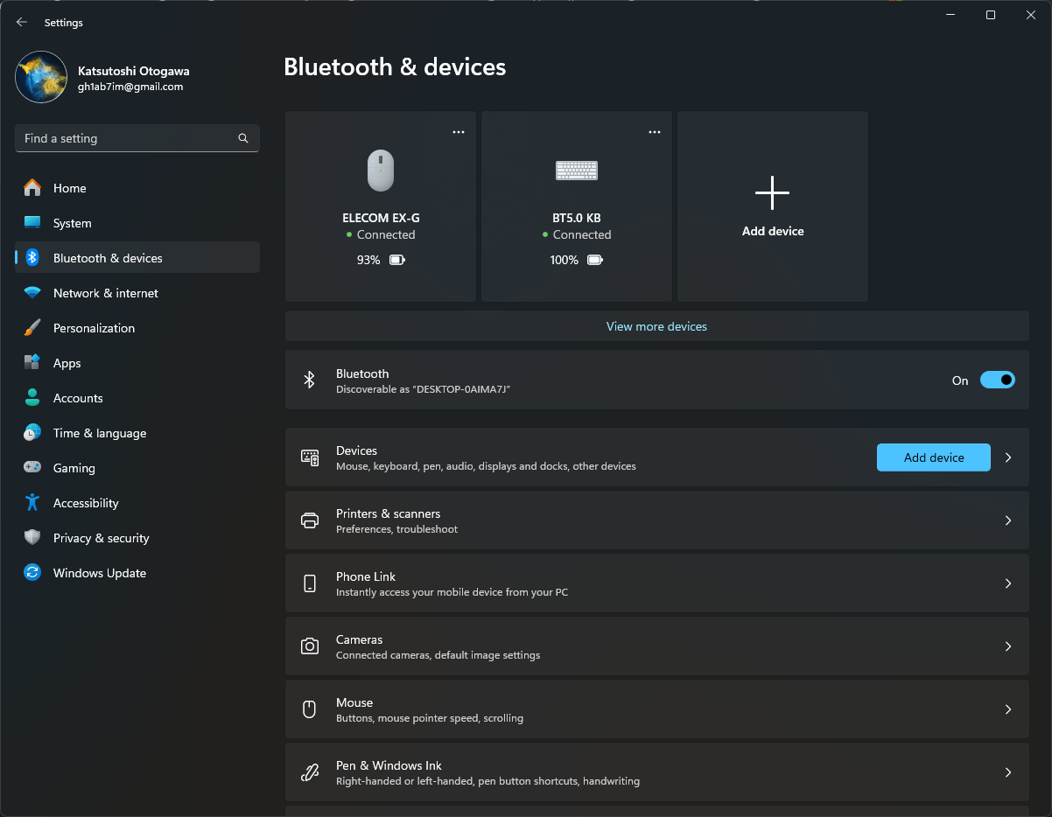Click the Pen & Windows Ink pen icon

tap(310, 772)
